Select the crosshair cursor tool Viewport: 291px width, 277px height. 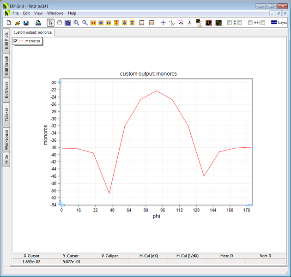point(163,23)
